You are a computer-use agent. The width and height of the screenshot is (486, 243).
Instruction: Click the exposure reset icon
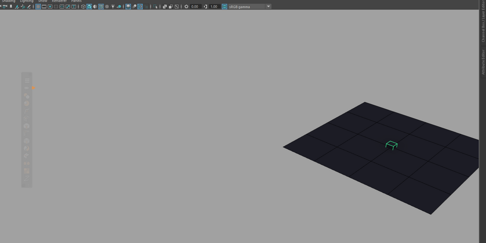186,6
